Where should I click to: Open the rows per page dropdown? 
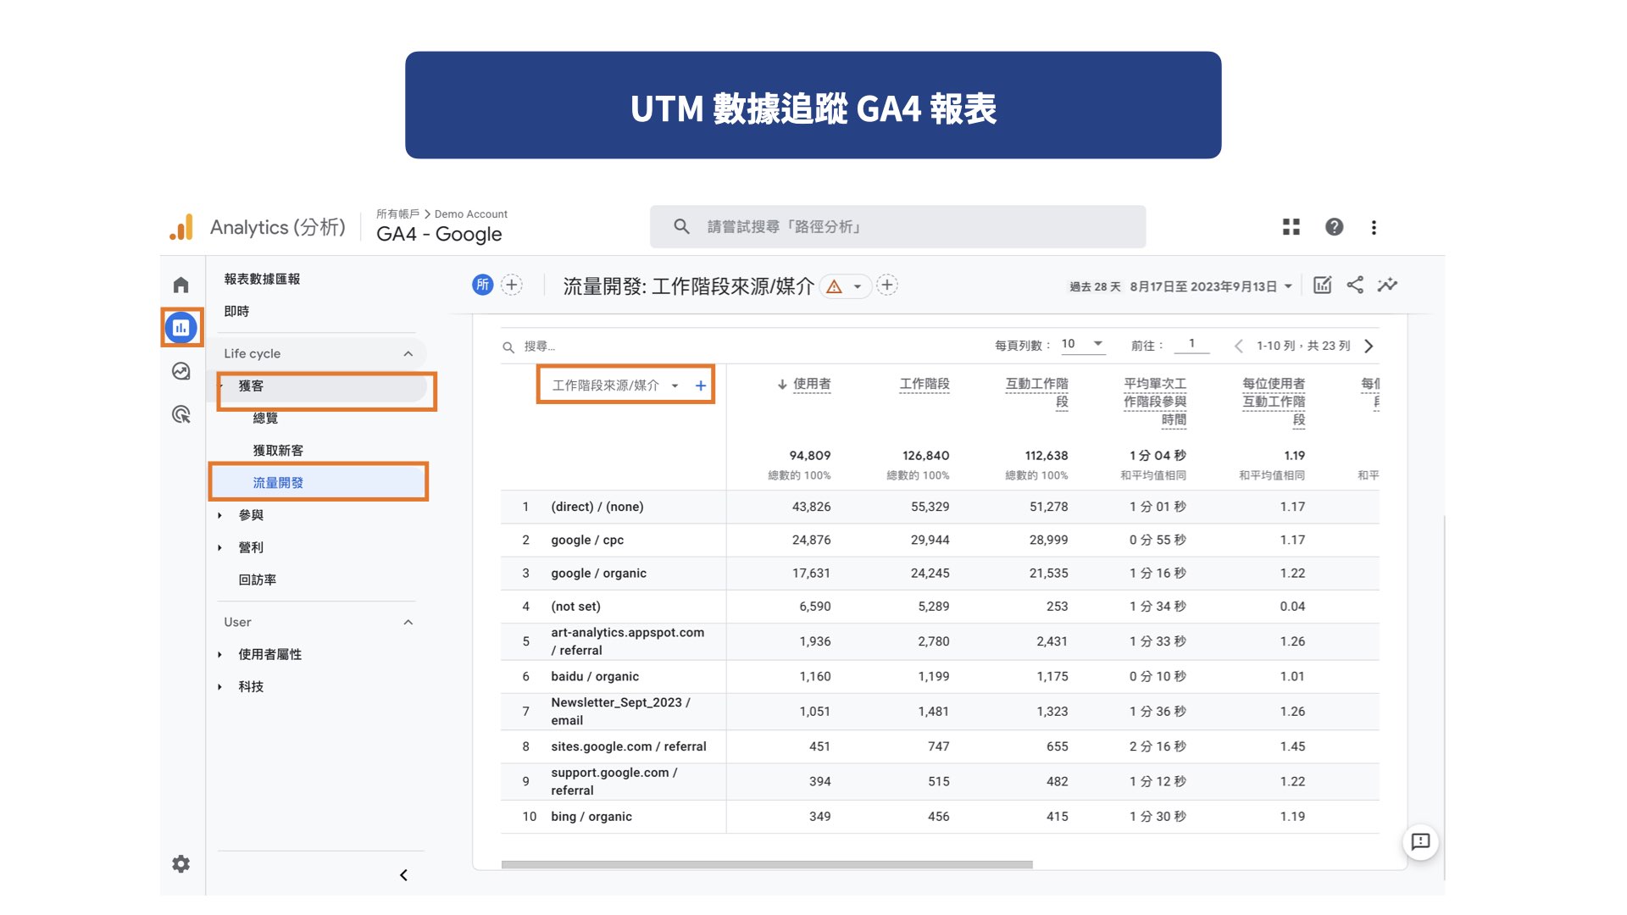pyautogui.click(x=1083, y=344)
